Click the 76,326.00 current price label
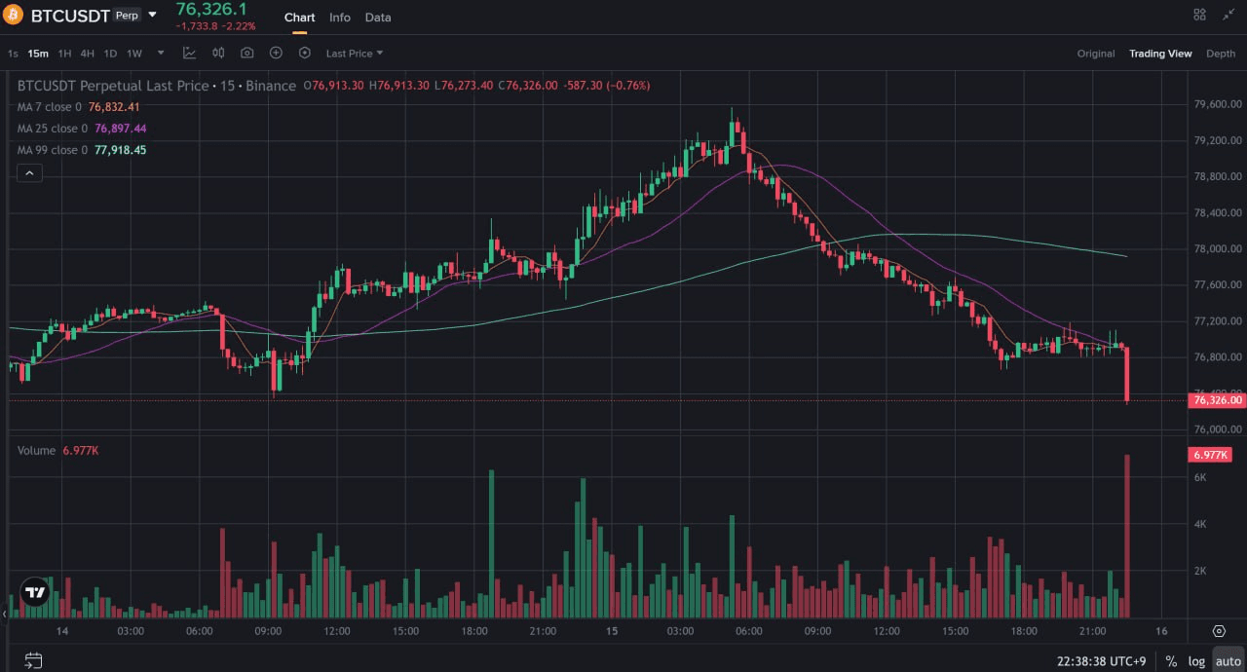Screen dimensions: 1247x672 click(x=1218, y=400)
